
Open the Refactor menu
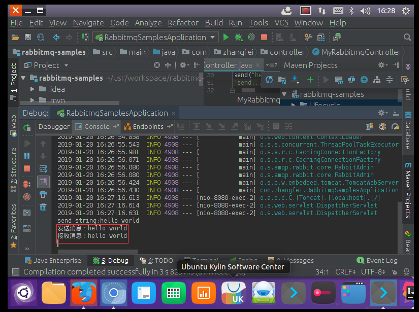pyautogui.click(x=183, y=23)
